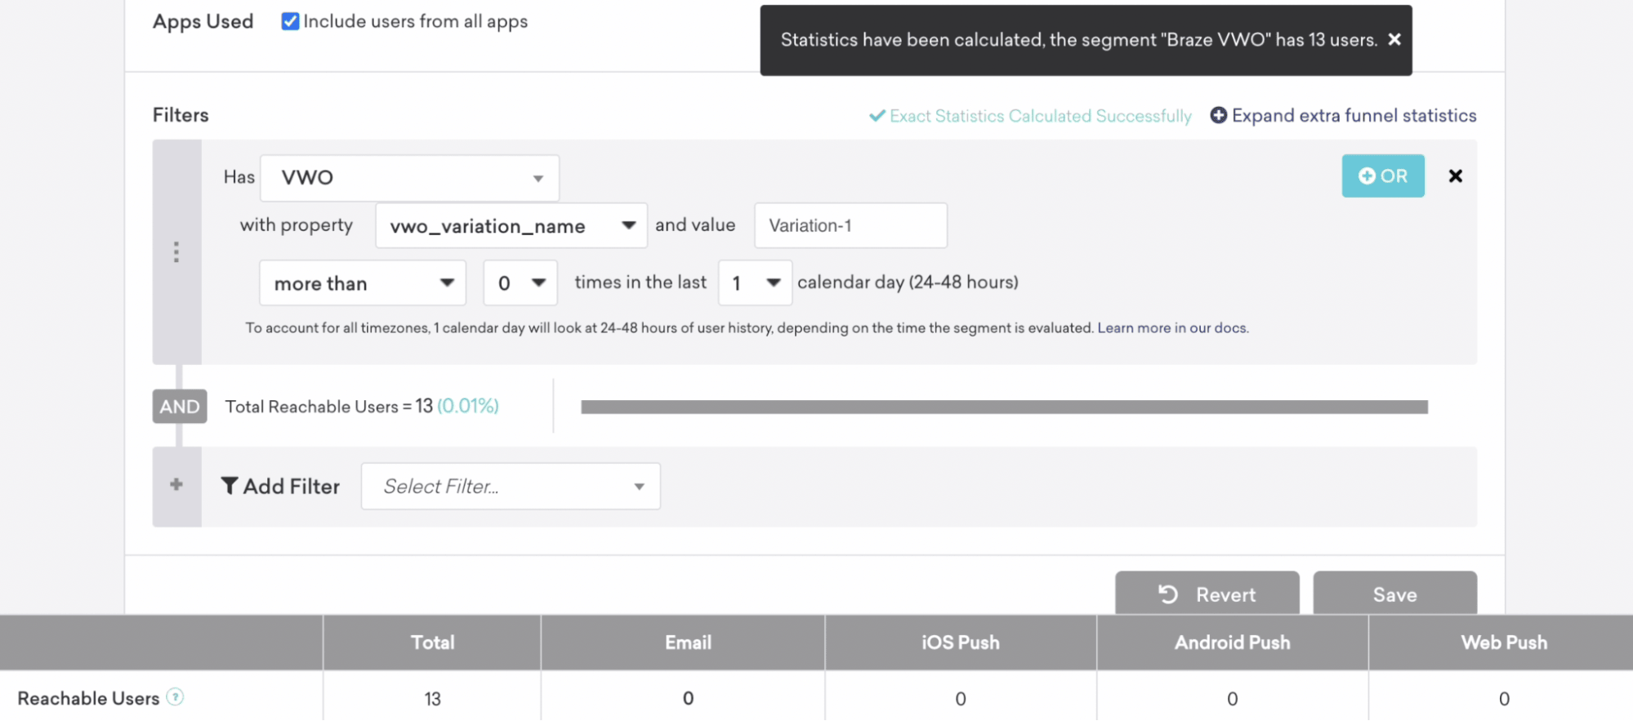The image size is (1633, 721).
Task: Click the Reachable Users help icon
Action: tap(175, 697)
